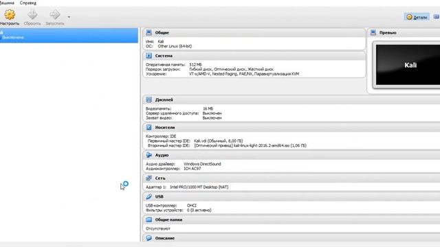Click the Дисплей monitor icon

pyautogui.click(x=148, y=99)
